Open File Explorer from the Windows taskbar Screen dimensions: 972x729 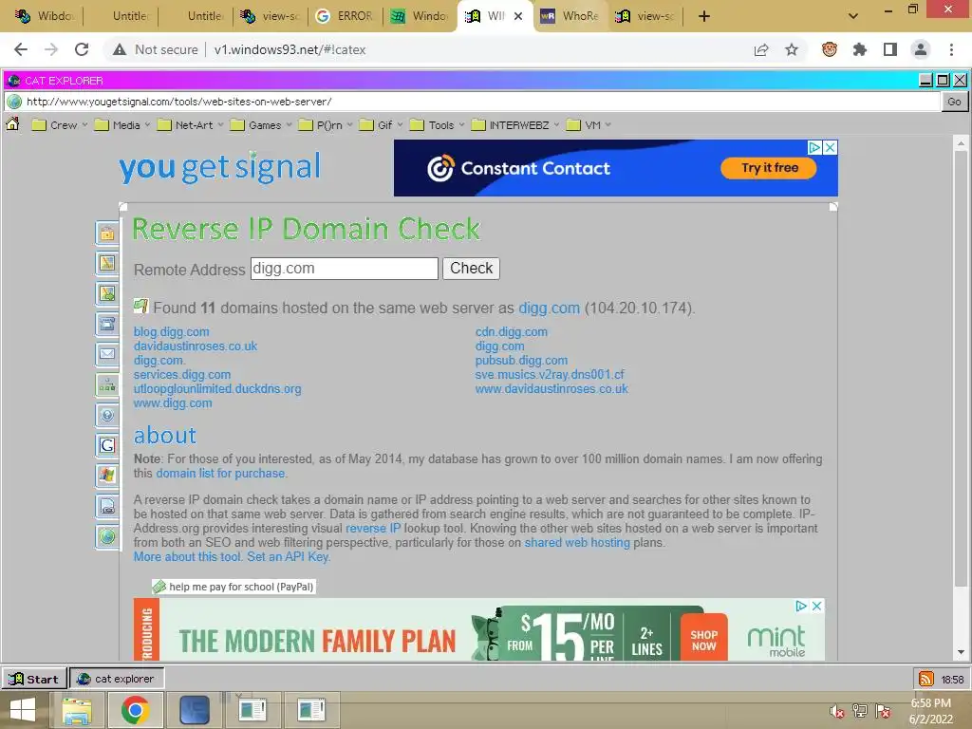point(77,710)
